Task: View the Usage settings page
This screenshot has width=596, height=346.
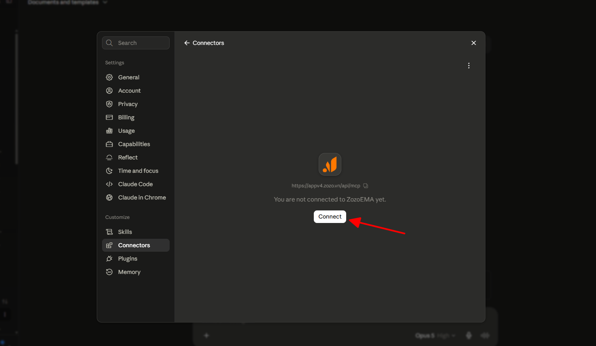Action: [x=136, y=131]
